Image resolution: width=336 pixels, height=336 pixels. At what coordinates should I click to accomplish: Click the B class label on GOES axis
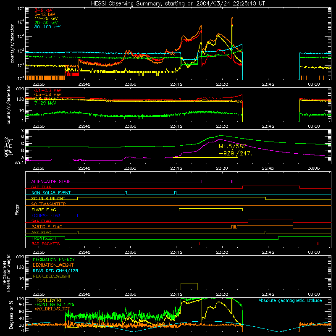tap(23, 150)
